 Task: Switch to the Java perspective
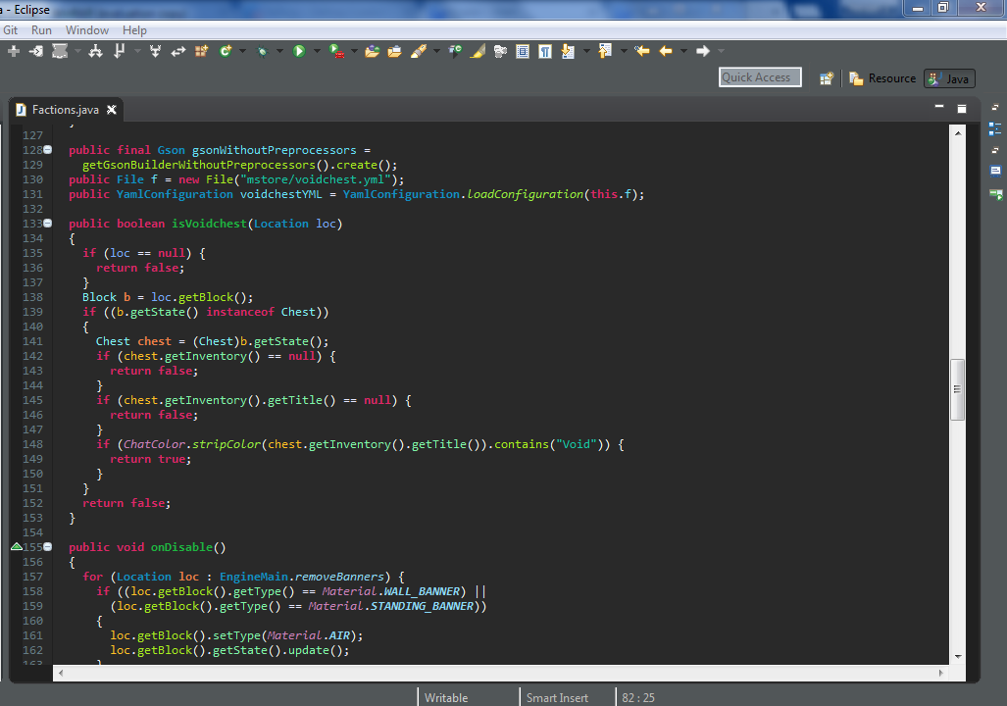pyautogui.click(x=949, y=78)
